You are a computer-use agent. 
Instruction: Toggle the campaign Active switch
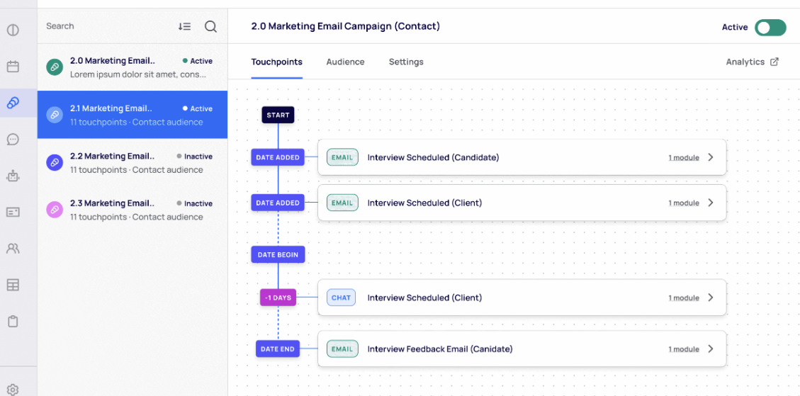tap(770, 27)
